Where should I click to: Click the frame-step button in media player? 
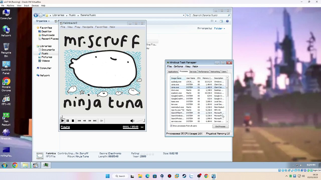pyautogui.click(x=101, y=121)
